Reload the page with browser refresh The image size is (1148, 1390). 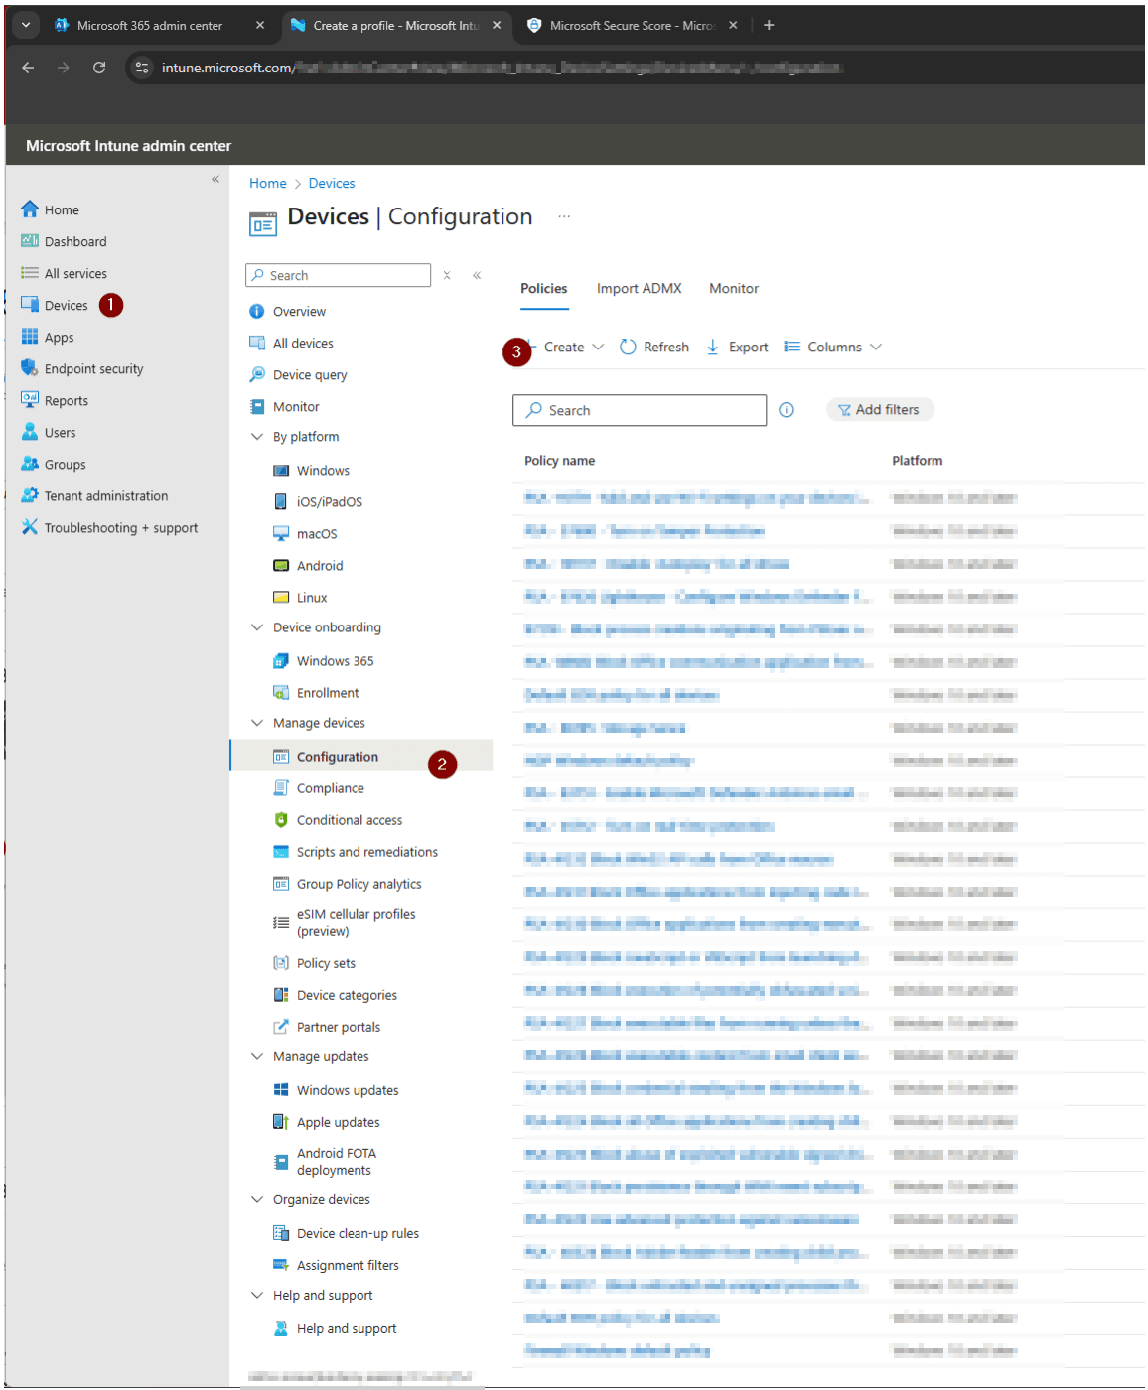click(99, 68)
